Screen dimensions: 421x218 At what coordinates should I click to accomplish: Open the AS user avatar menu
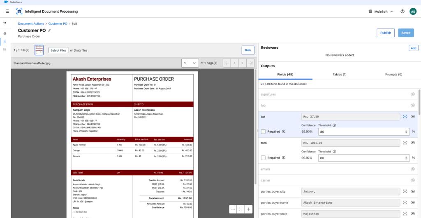pos(413,11)
